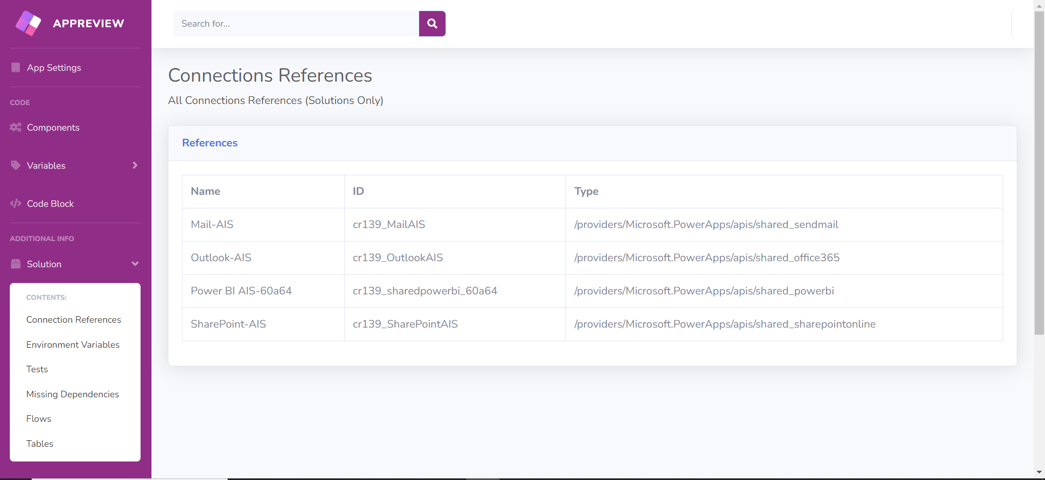Viewport: 1045px width, 480px height.
Task: Click the Variables tag icon
Action: pyautogui.click(x=16, y=165)
